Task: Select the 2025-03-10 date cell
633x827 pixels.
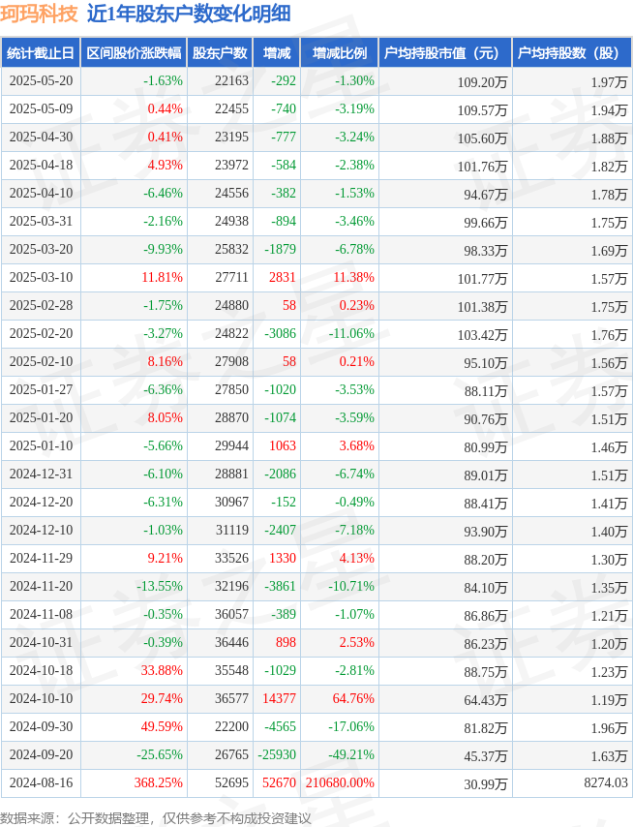Action: click(x=41, y=277)
